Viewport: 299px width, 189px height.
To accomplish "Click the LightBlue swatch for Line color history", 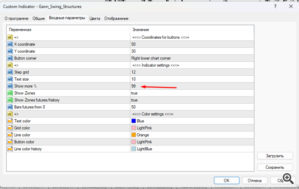I will (134, 149).
